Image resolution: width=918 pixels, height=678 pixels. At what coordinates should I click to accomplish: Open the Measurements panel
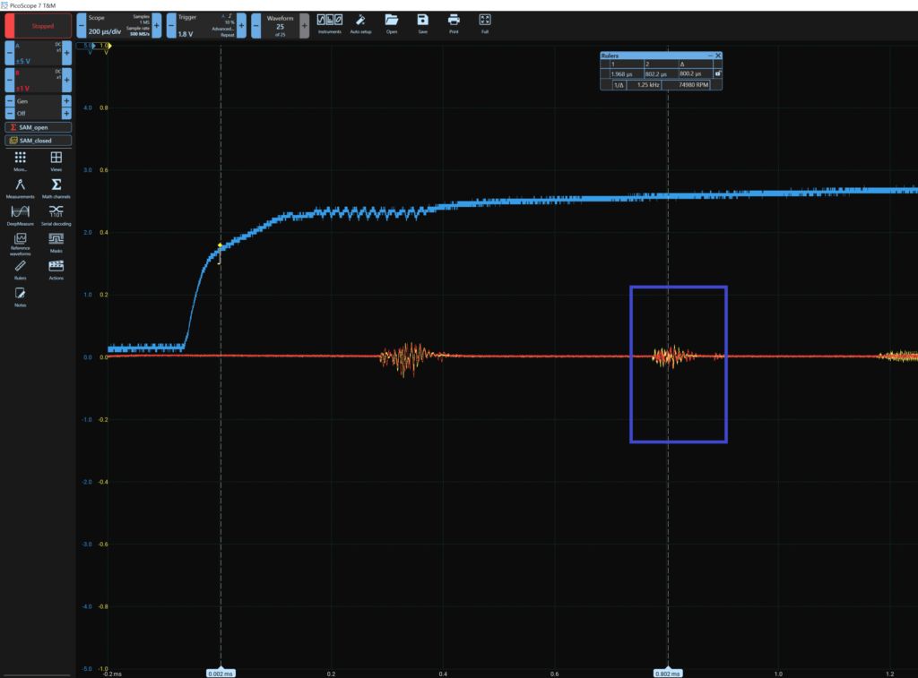(x=20, y=187)
